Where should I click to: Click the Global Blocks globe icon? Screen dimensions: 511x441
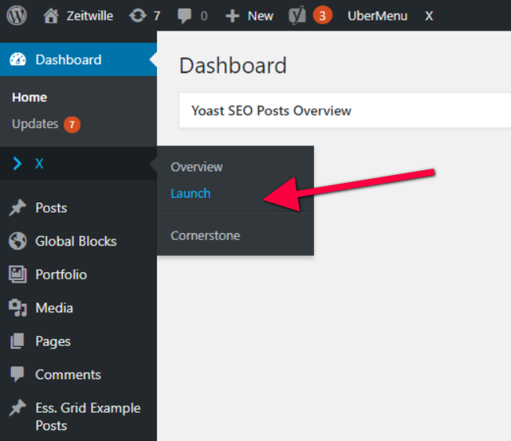pyautogui.click(x=17, y=241)
